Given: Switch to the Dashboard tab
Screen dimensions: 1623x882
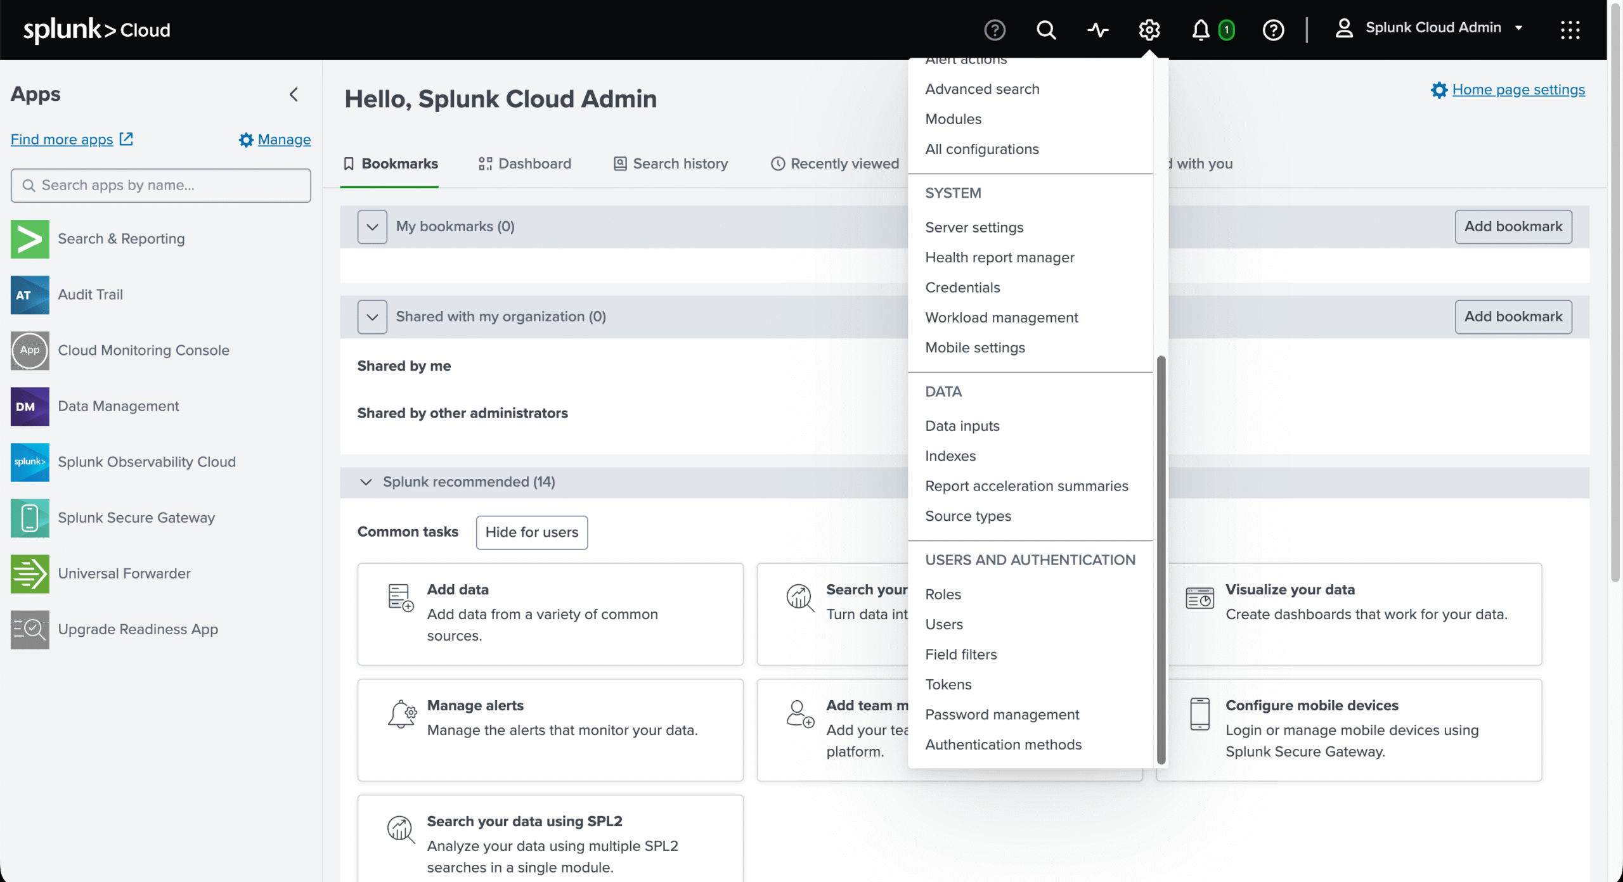Looking at the screenshot, I should tap(525, 163).
